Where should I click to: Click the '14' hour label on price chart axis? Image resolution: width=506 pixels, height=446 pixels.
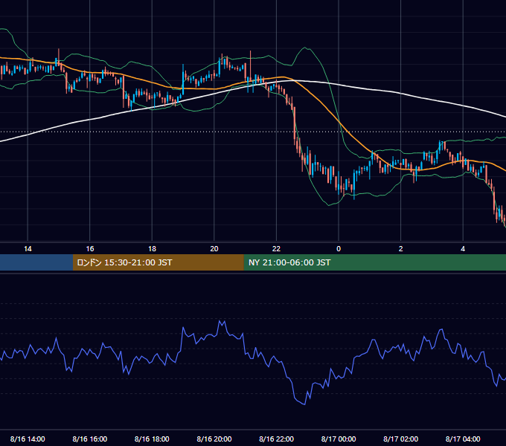(x=28, y=249)
